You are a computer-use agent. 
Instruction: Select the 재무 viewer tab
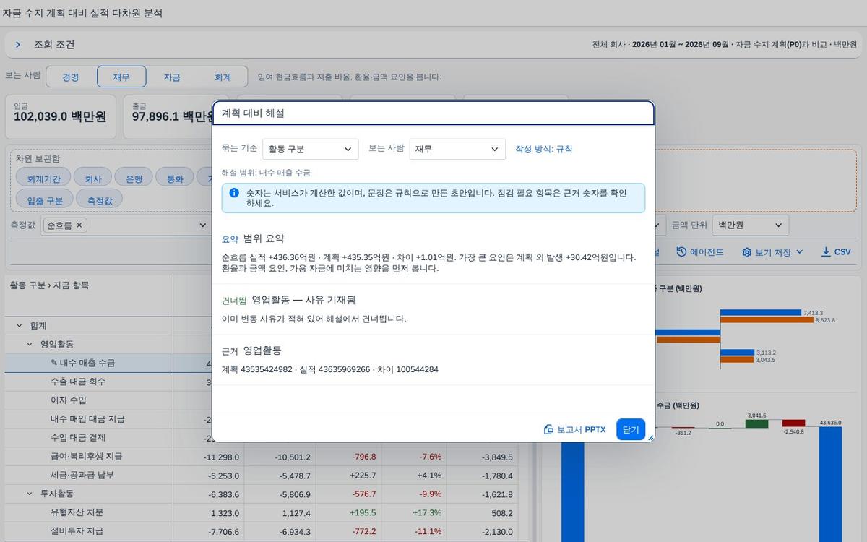point(121,77)
